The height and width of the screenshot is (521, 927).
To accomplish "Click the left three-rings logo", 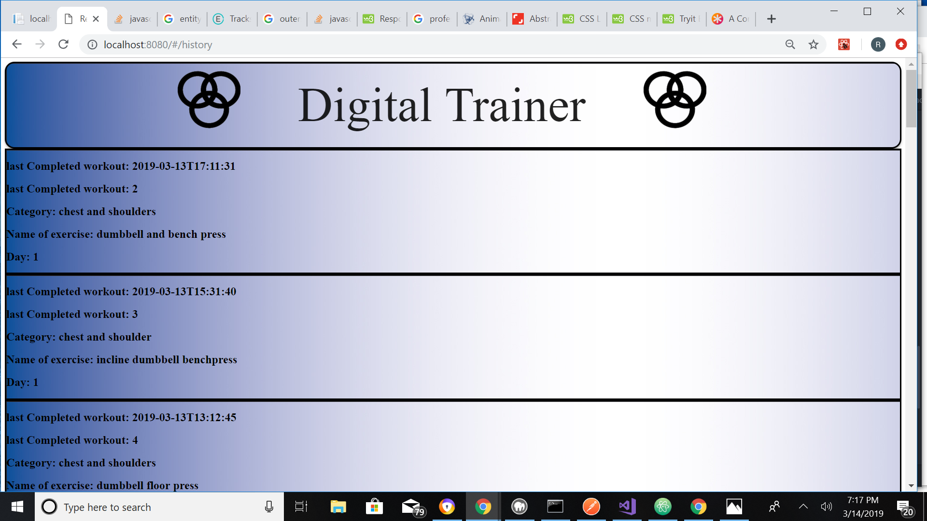I will click(209, 99).
